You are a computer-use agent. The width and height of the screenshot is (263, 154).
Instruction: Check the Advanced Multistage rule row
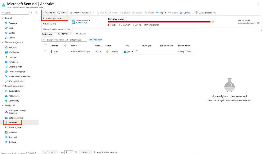[x=45, y=52]
